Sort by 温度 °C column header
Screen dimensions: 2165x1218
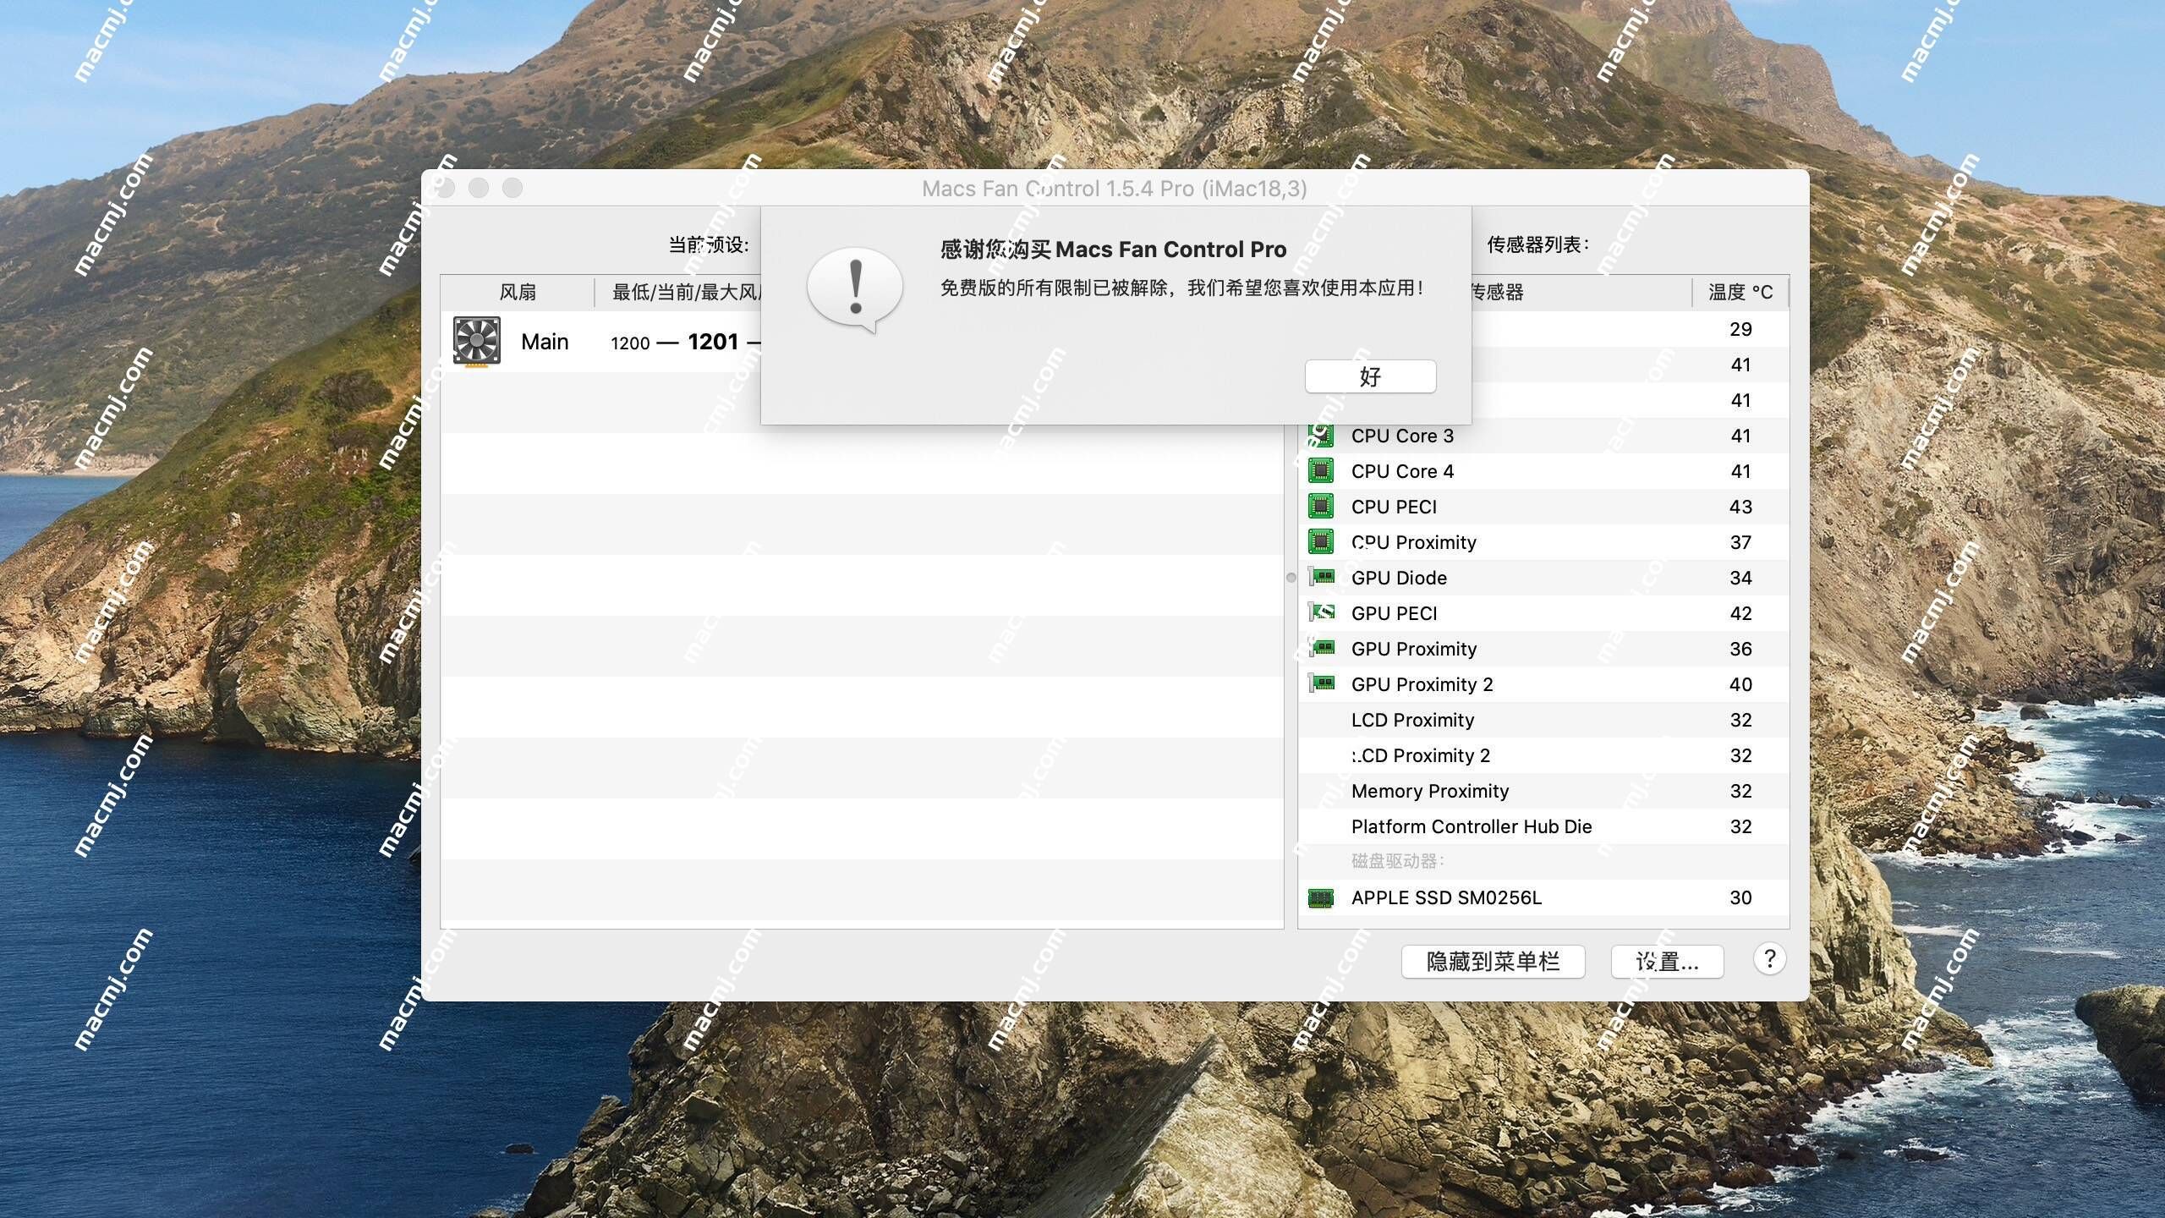click(1740, 292)
